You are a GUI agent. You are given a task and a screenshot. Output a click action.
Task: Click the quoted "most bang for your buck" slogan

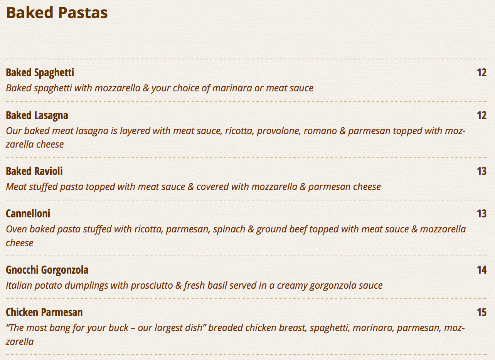104,328
